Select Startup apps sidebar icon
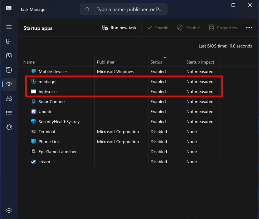 [9, 84]
